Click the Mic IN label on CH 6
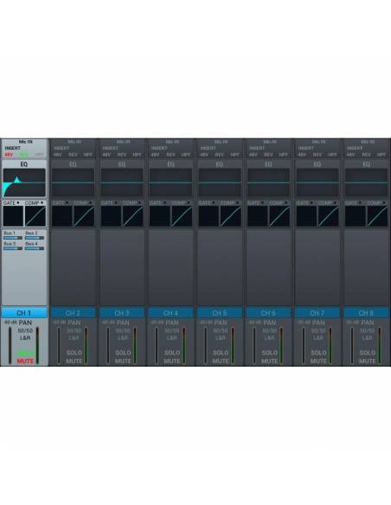 click(x=270, y=142)
